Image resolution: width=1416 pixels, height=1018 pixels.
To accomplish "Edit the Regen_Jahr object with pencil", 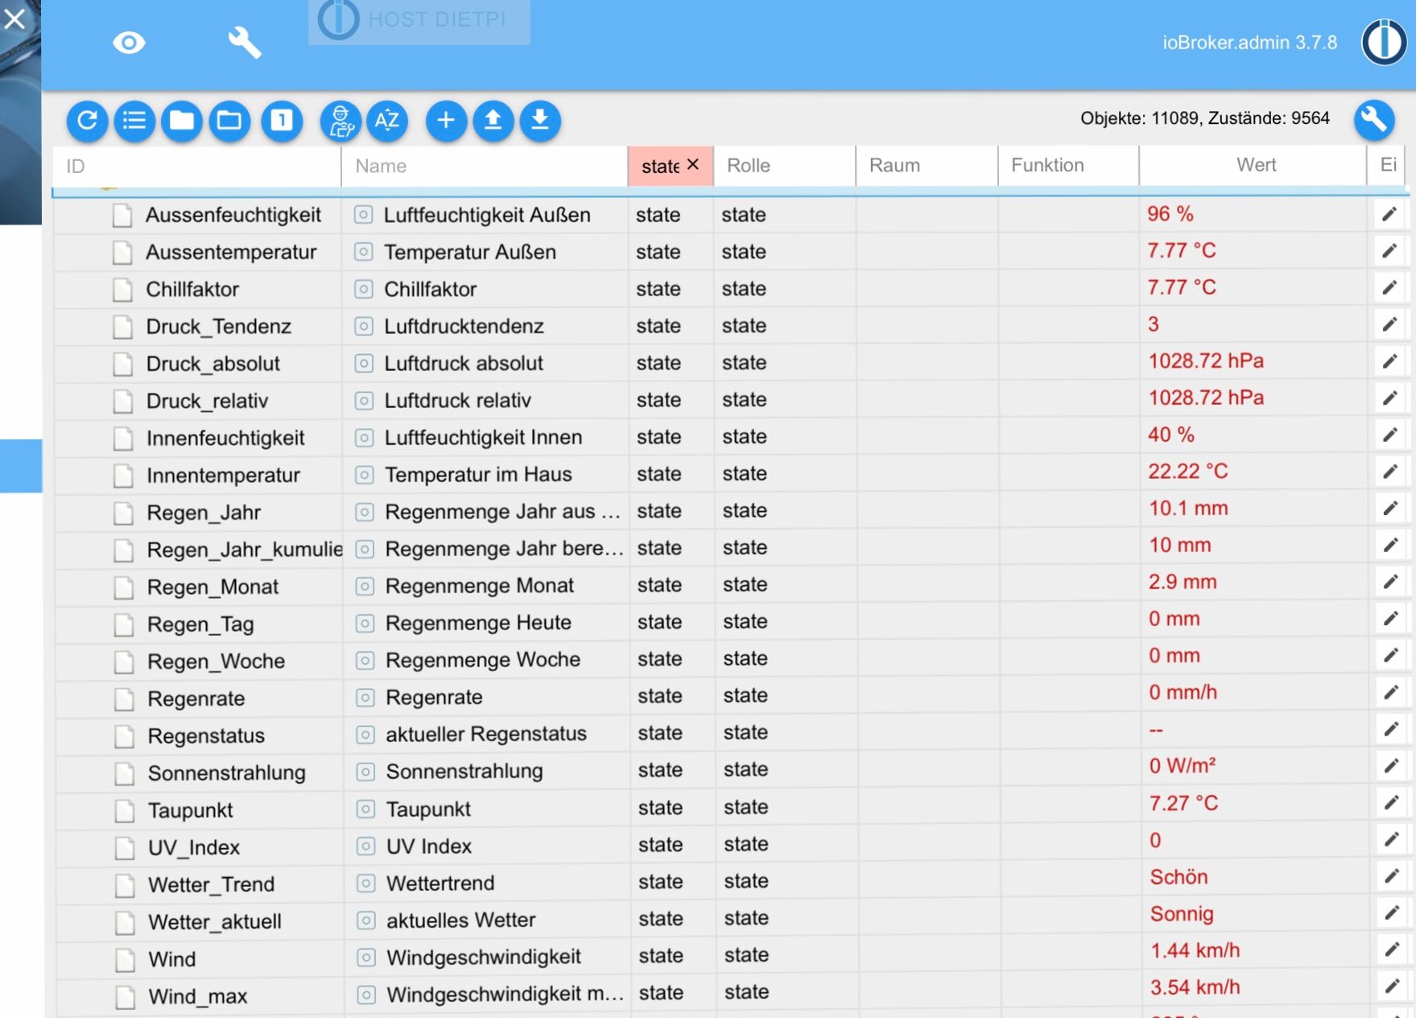I will pos(1390,509).
